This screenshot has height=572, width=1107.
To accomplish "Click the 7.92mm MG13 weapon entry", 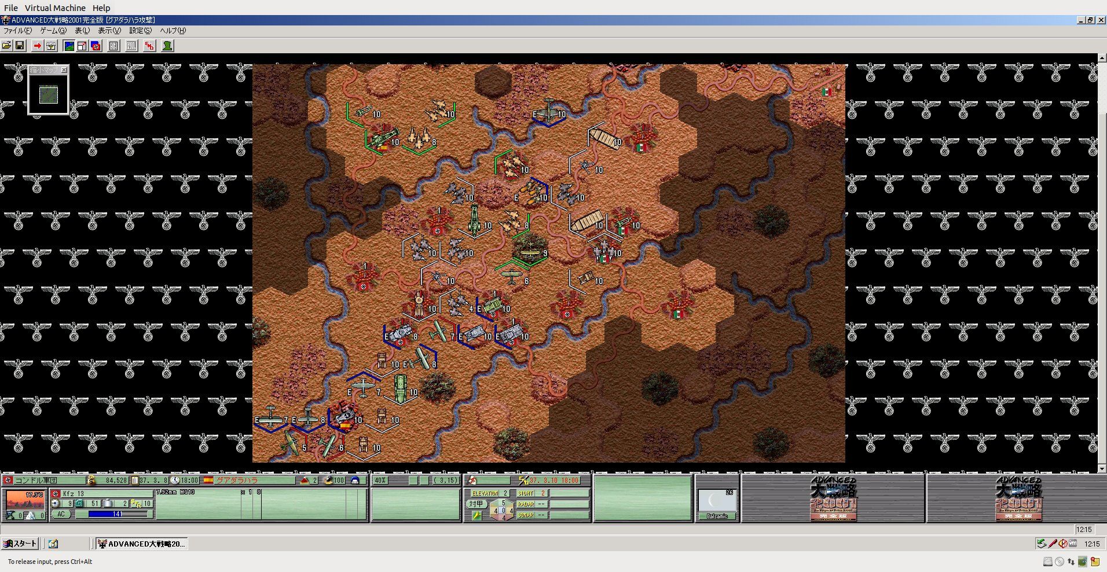I will (175, 492).
